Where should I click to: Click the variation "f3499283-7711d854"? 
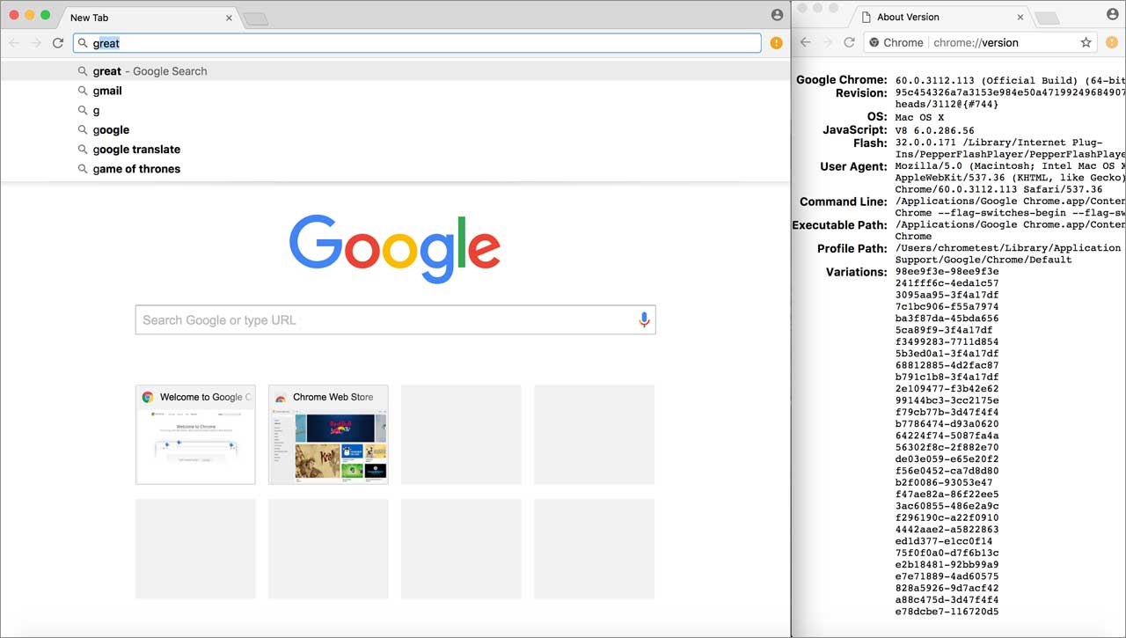pyautogui.click(x=947, y=342)
